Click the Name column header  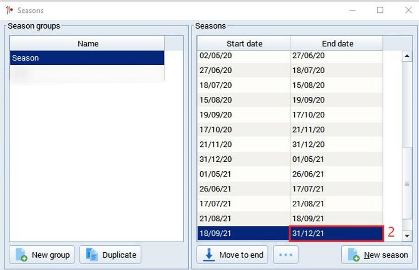(87, 44)
